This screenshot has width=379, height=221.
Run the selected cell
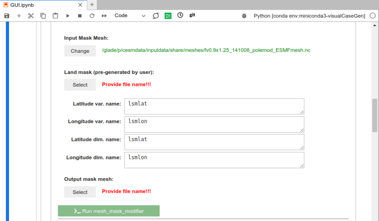tap(68, 16)
